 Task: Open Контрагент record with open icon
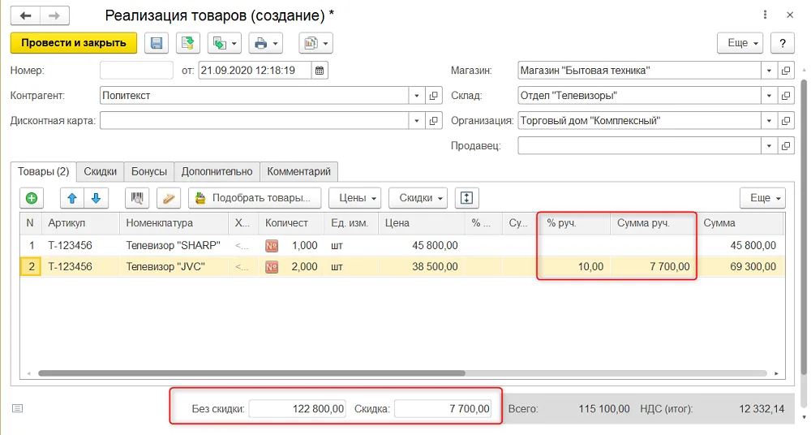[x=433, y=96]
